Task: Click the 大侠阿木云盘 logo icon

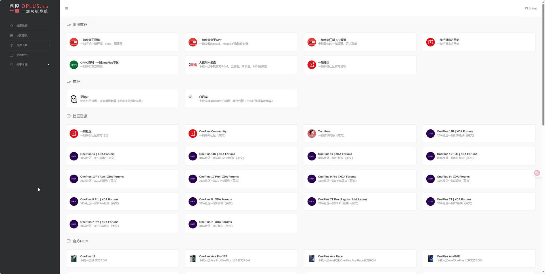Action: pyautogui.click(x=193, y=65)
